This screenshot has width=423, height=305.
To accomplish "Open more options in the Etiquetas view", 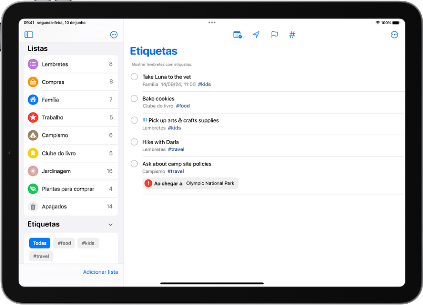I will click(394, 35).
